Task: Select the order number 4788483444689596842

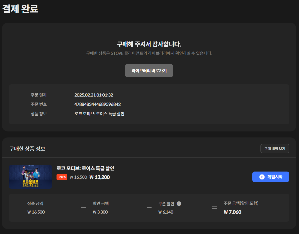Action: click(x=97, y=104)
